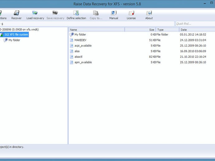Click the Recover toolbar icon
The height and width of the screenshot is (161, 215).
(x=17, y=13)
